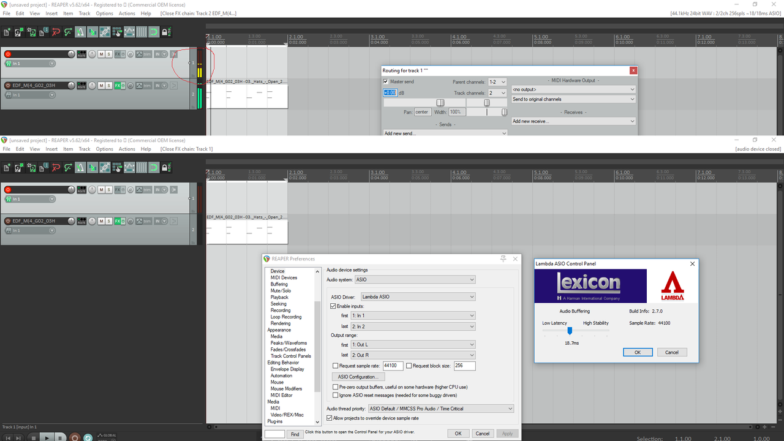Open Track menu in upper REAPER window

tap(85, 13)
